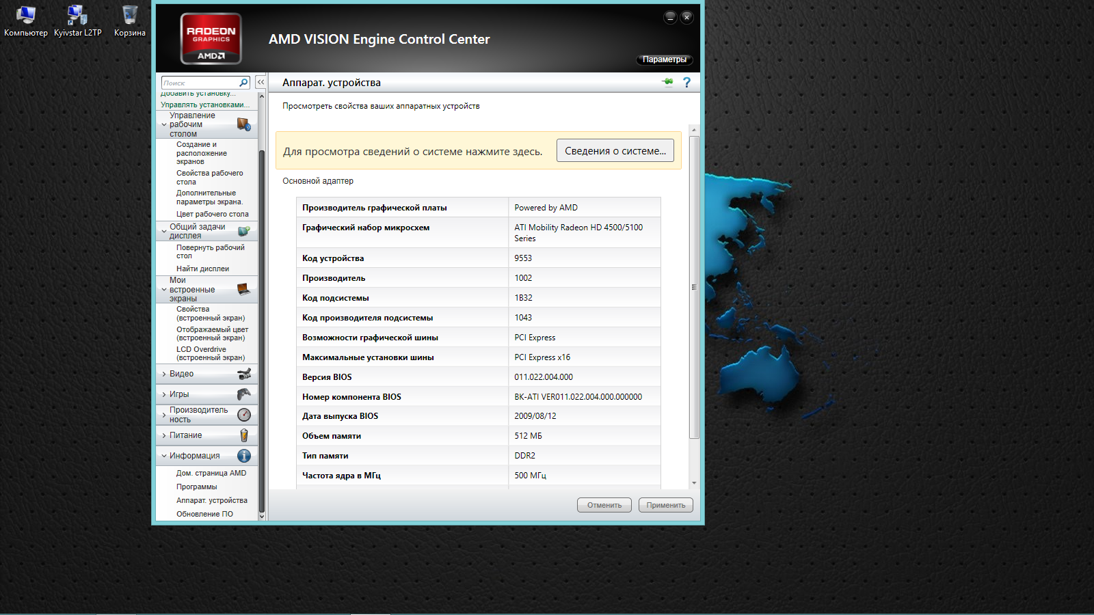This screenshot has height=615, width=1094.
Task: Expand the Игры section
Action: tap(179, 394)
